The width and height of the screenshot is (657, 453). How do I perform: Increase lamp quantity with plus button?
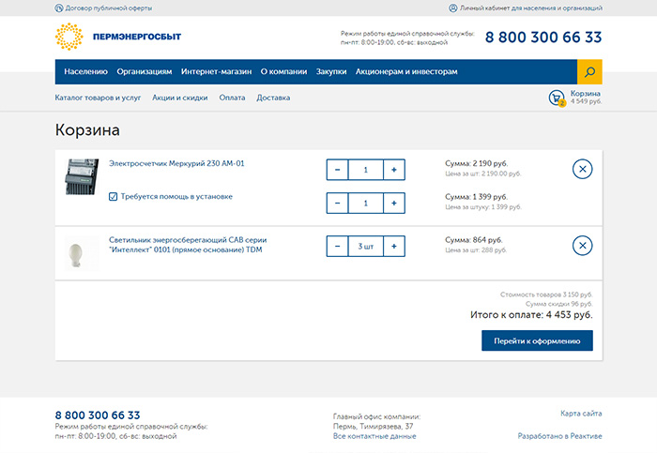point(394,247)
